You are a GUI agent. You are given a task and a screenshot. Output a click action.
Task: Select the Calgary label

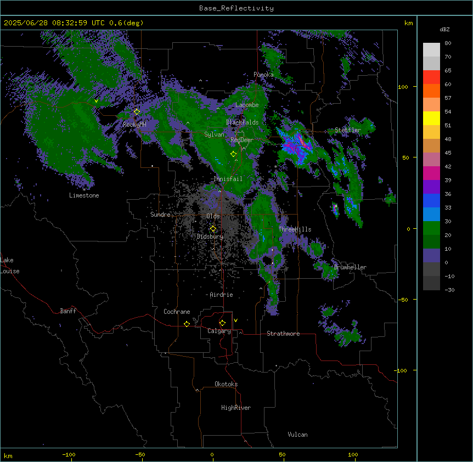tap(219, 331)
